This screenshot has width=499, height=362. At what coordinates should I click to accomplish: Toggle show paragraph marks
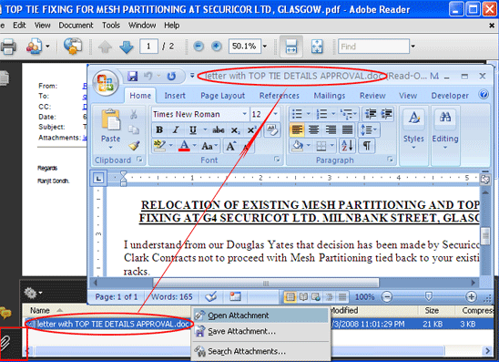[x=367, y=146]
